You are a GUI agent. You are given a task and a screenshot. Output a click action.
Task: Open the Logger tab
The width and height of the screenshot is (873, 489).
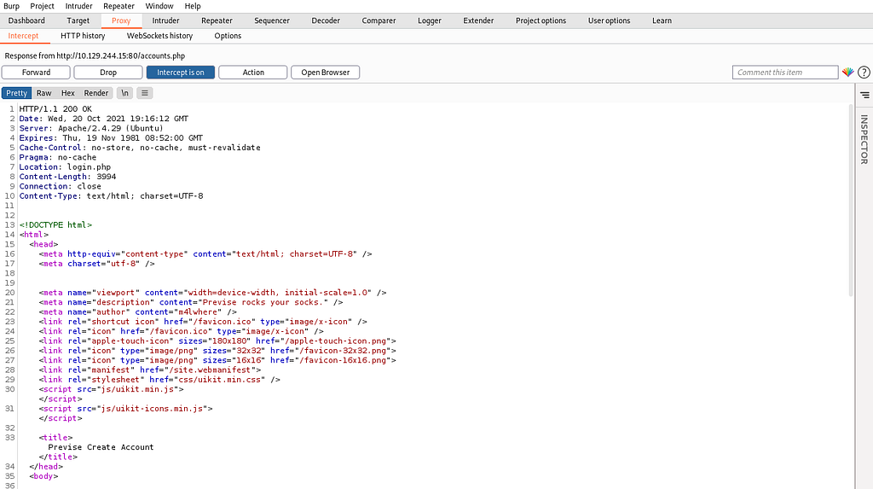(430, 20)
